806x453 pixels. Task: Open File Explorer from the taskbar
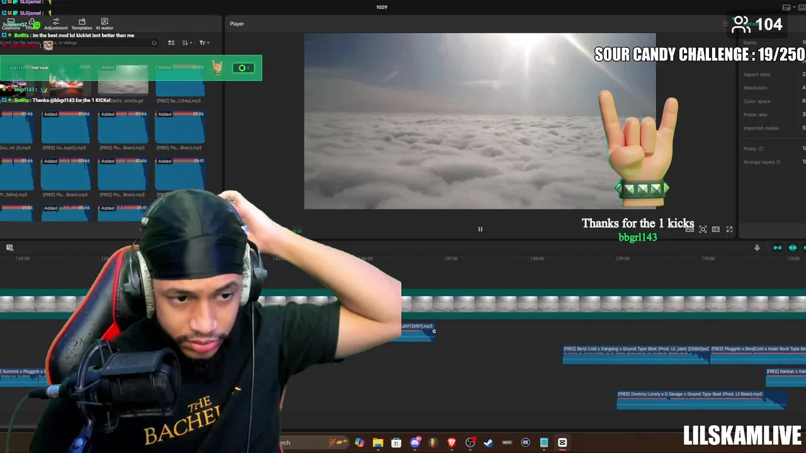(378, 443)
